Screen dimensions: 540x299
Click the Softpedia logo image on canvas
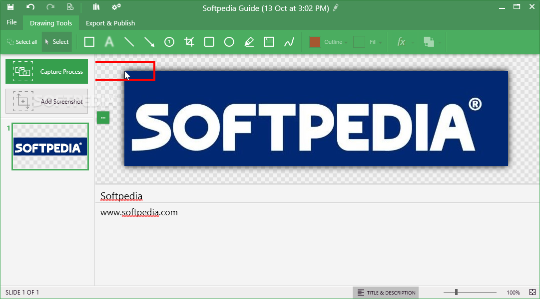[316, 118]
